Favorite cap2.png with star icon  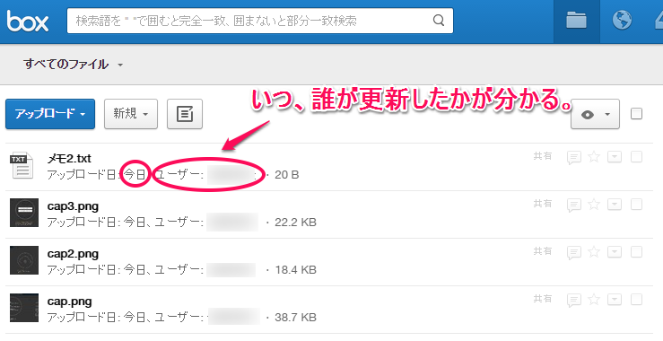click(594, 252)
